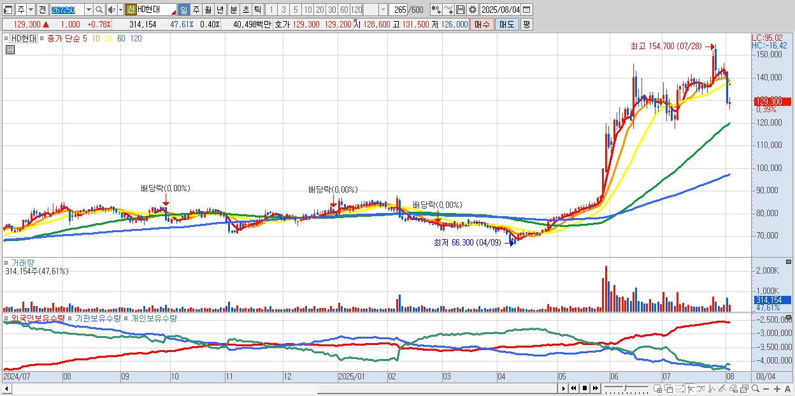
Task: Click the orange 10-day moving average legend
Action: point(96,38)
